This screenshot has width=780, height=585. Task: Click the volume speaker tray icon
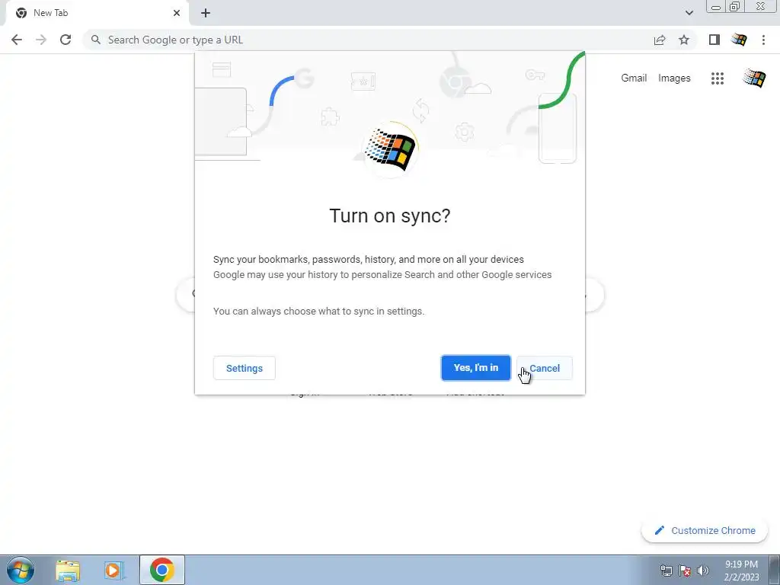point(703,571)
